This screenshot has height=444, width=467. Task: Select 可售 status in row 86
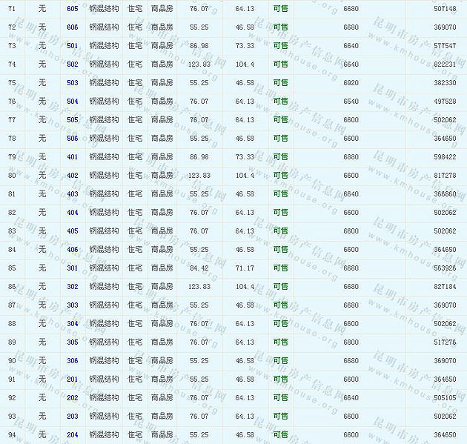coord(281,287)
